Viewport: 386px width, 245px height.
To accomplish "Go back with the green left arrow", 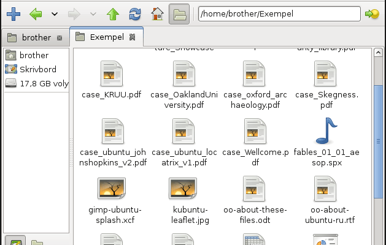I will point(36,14).
